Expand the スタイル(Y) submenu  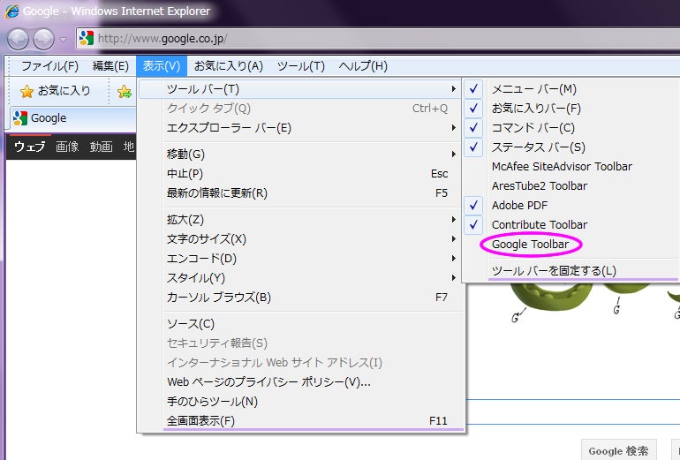pos(299,278)
